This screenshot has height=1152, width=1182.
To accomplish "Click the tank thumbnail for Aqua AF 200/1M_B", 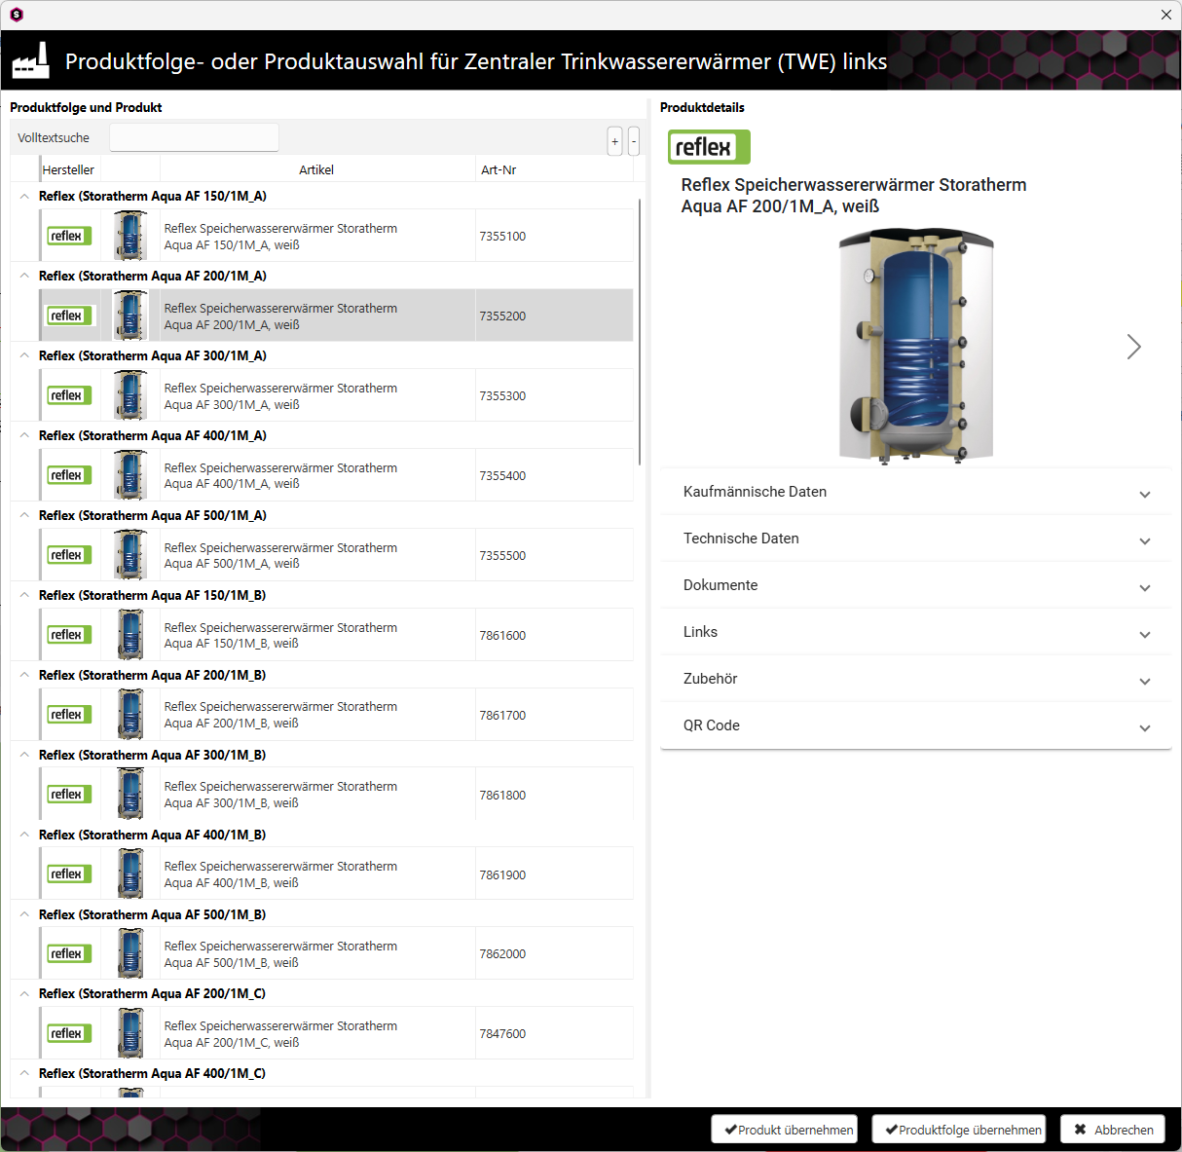I will point(130,715).
